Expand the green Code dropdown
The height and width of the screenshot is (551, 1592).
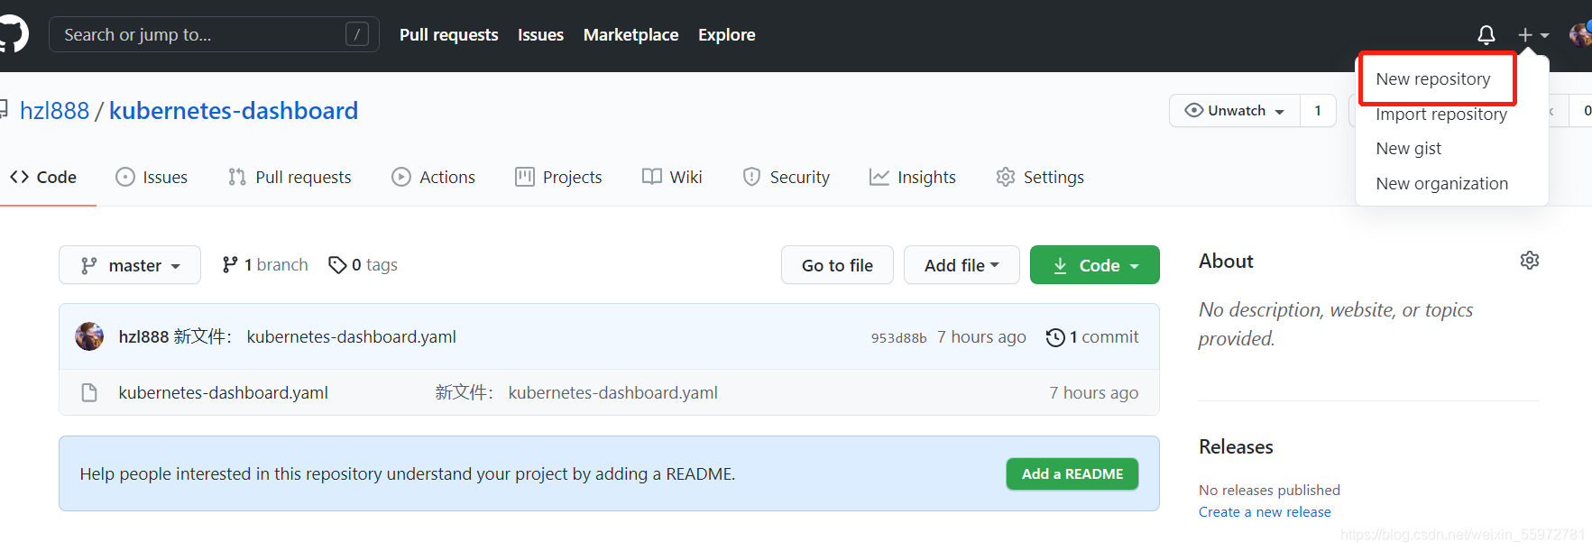(1094, 265)
